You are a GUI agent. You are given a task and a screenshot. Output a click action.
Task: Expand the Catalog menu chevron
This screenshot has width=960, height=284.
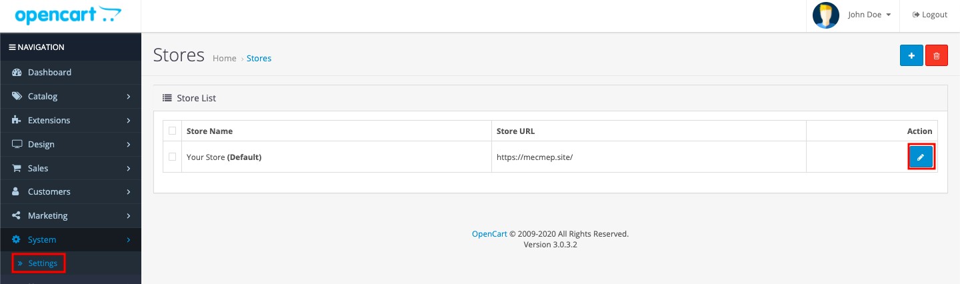coord(128,97)
